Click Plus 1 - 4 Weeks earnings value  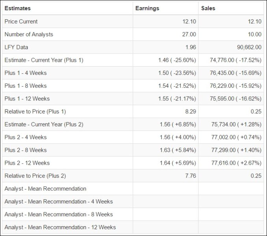[x=177, y=73]
